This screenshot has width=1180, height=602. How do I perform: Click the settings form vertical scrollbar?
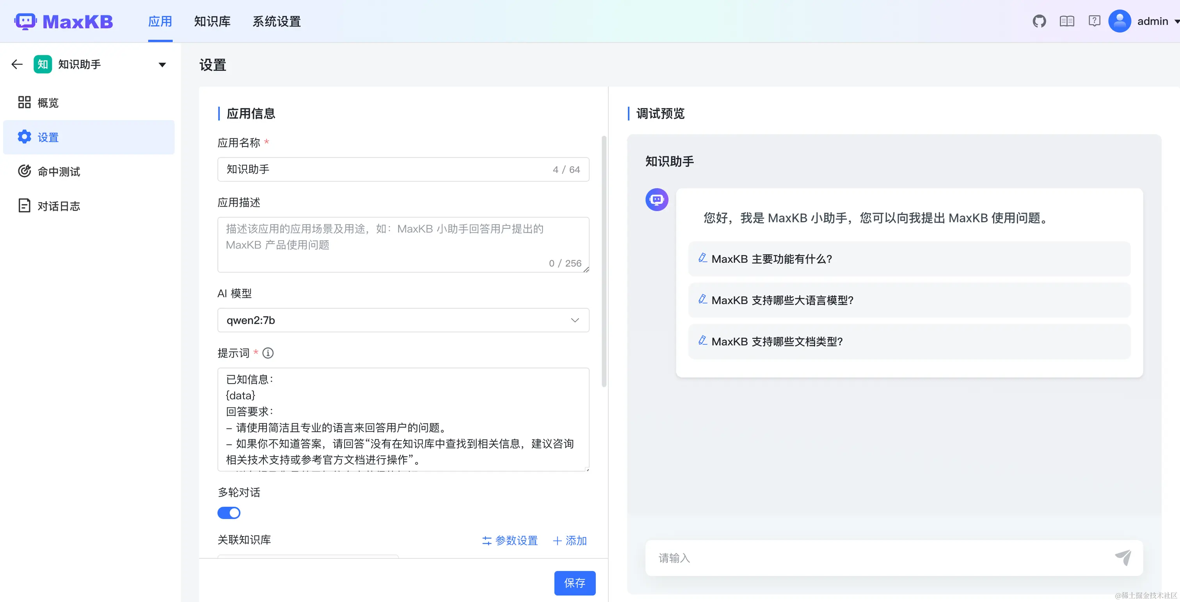pyautogui.click(x=604, y=261)
